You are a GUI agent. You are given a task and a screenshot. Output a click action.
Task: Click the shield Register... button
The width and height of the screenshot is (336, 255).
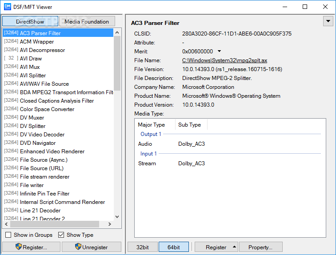click(31, 247)
